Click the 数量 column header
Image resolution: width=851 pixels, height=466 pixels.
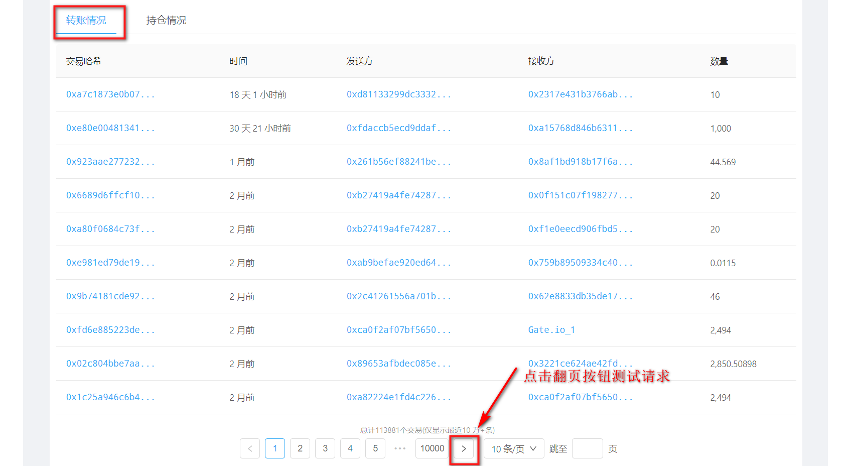click(x=719, y=61)
